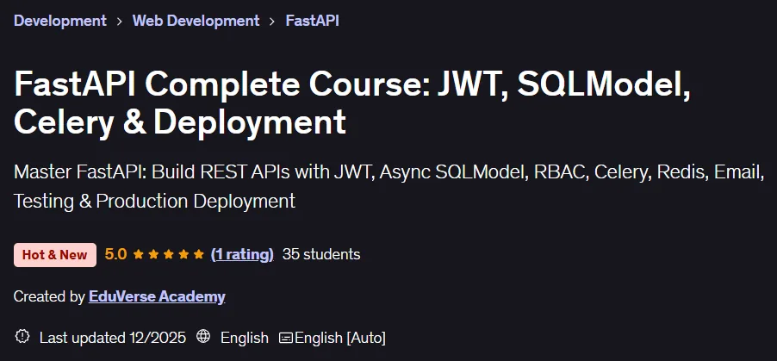The width and height of the screenshot is (777, 361).
Task: Click the five-star rating icons
Action: [x=169, y=254]
